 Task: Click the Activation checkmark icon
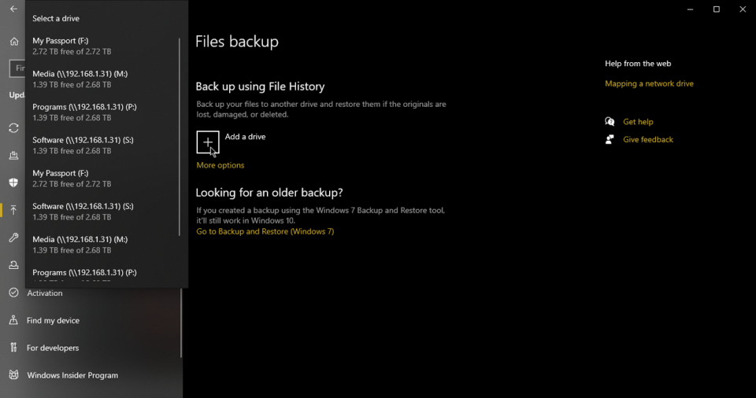[13, 293]
